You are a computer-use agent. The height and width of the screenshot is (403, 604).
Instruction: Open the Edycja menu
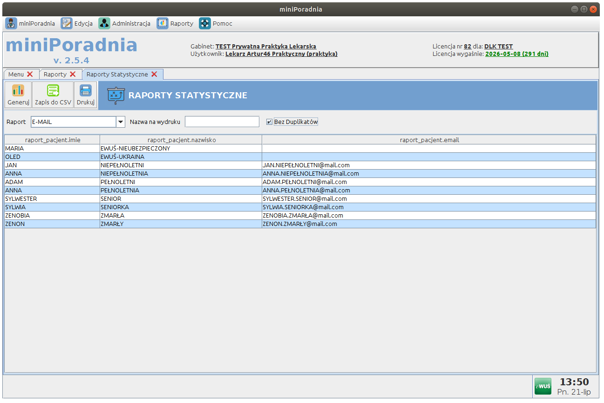(77, 23)
